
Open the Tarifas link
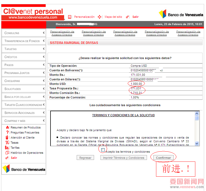[15, 148]
